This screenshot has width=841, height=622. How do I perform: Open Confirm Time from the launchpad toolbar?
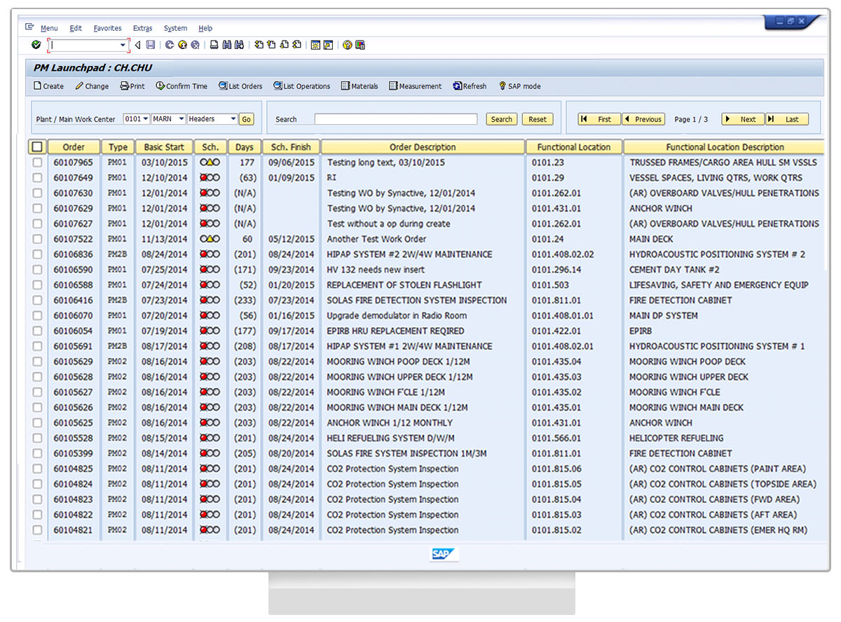coord(182,86)
